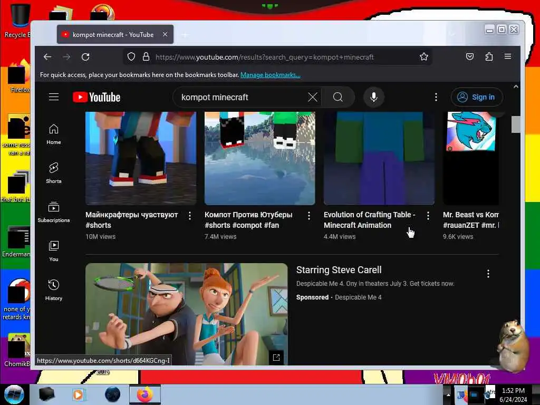Viewport: 540px width, 405px height.
Task: Select the Firefox desktop shortcut
Action: point(19,76)
